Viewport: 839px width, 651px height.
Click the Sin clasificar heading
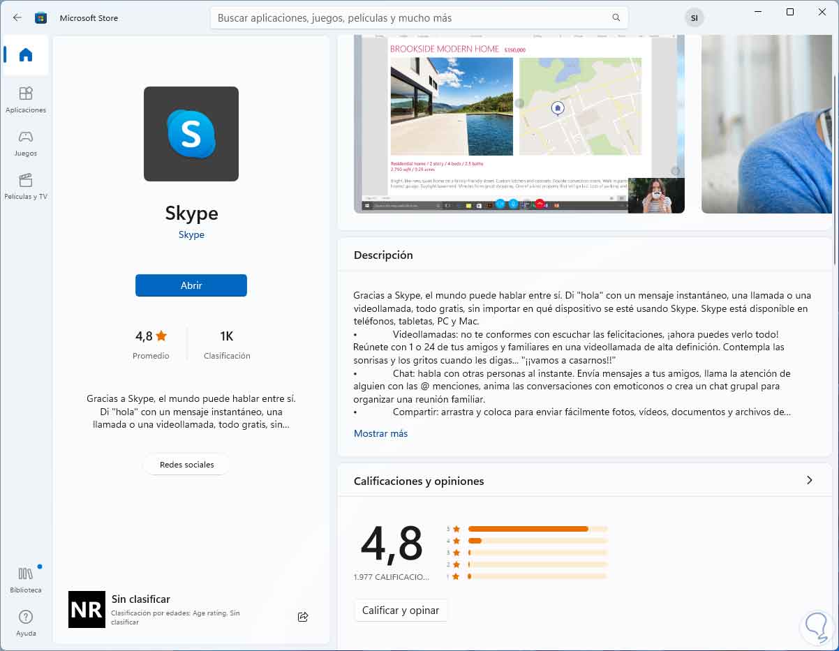pos(141,599)
